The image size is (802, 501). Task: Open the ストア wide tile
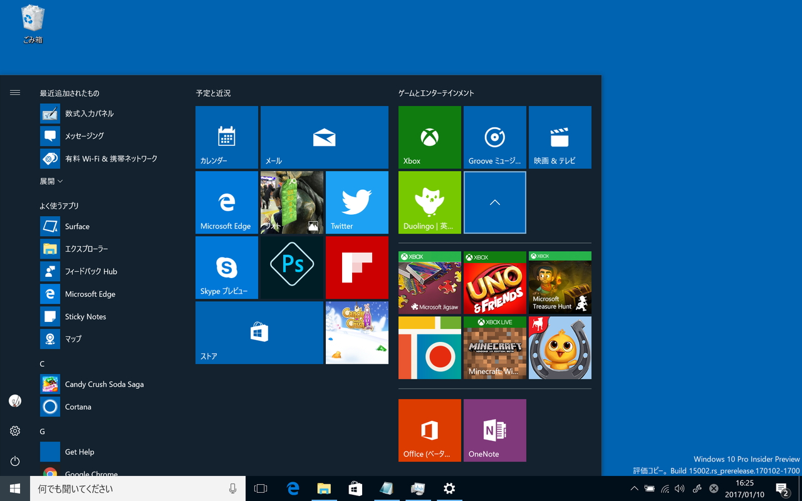[x=259, y=333]
